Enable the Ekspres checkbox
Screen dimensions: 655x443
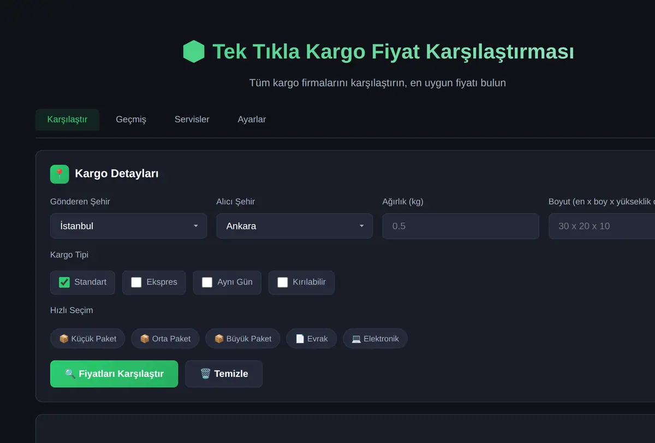click(x=136, y=282)
